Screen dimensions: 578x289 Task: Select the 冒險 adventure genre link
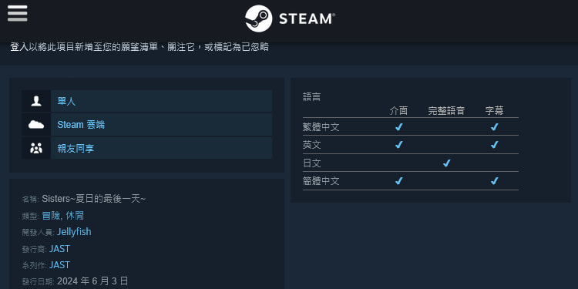pyautogui.click(x=51, y=216)
